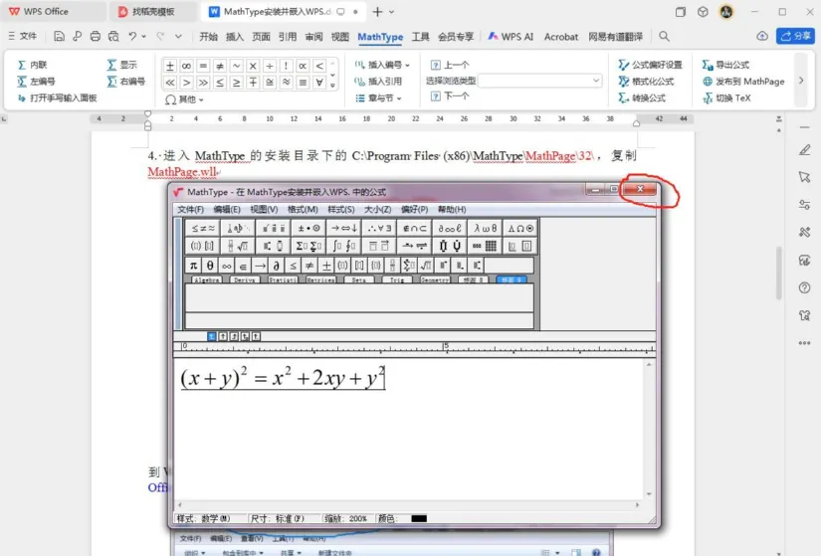Insert the plus-minus symbol from the ribbon

[169, 66]
